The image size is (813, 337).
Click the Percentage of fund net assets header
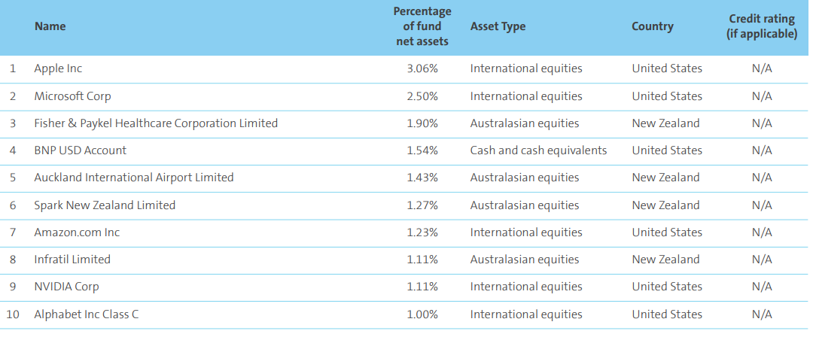pos(422,26)
